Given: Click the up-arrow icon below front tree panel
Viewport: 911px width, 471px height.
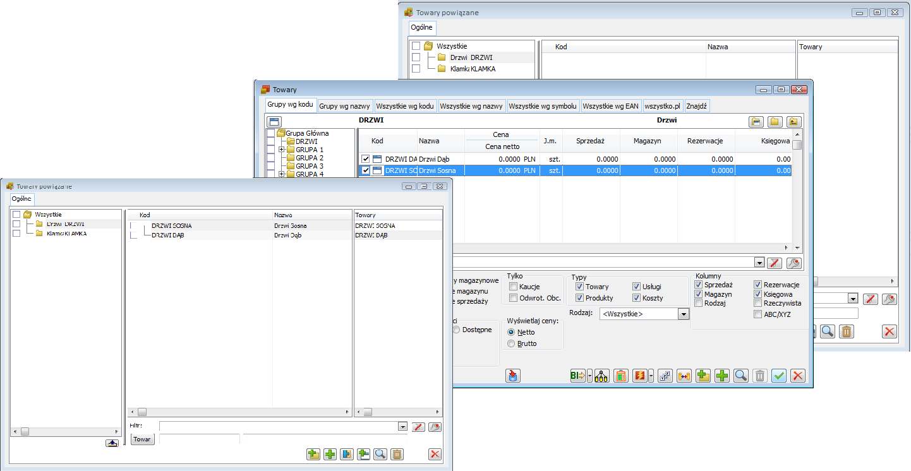Looking at the screenshot, I should tap(112, 443).
